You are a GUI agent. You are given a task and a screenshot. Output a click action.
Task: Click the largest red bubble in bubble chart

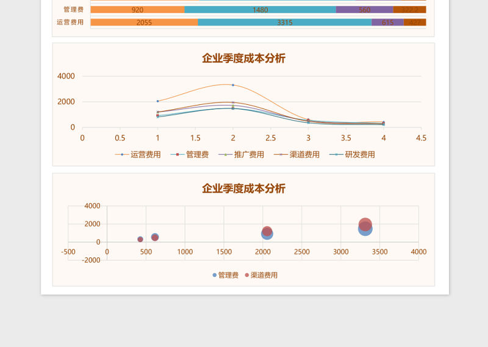pos(365,224)
